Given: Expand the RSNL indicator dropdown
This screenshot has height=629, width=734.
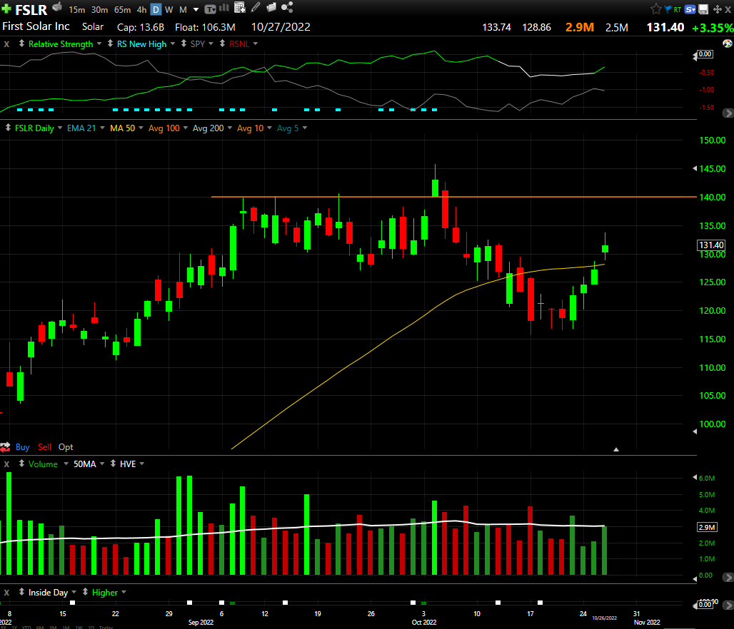Looking at the screenshot, I should [255, 44].
